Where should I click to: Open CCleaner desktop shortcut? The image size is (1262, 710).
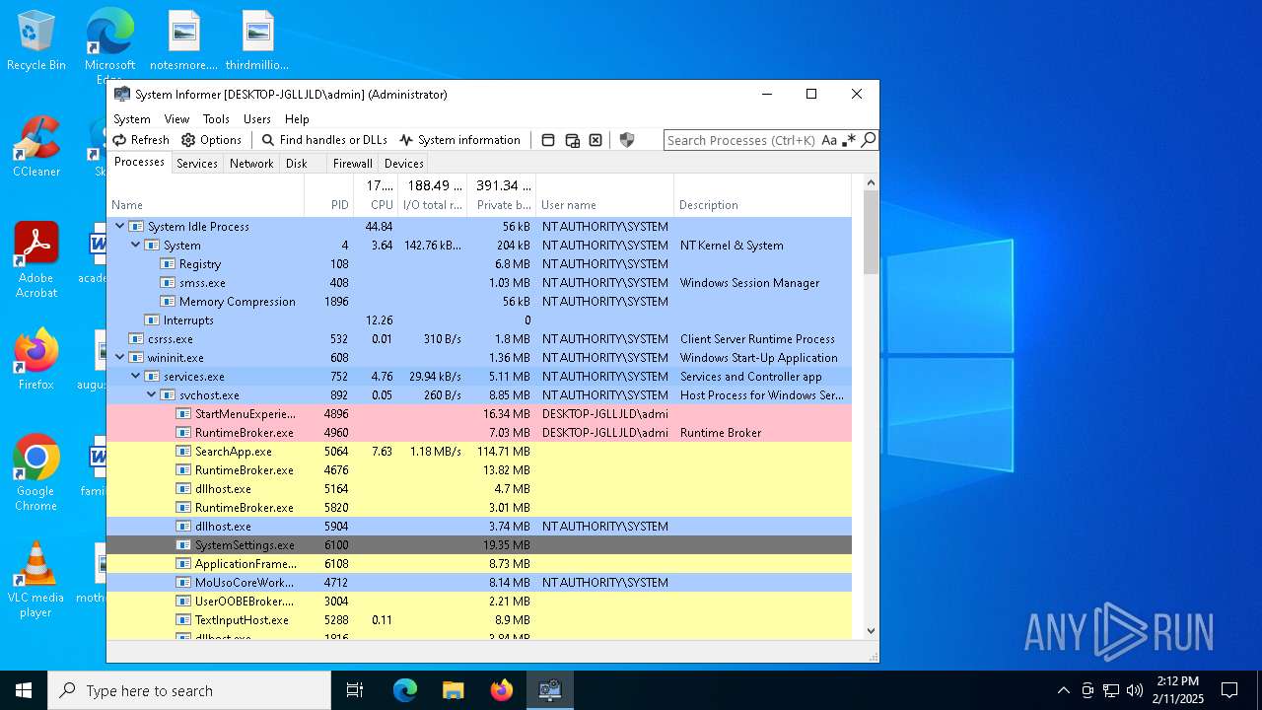[x=36, y=147]
